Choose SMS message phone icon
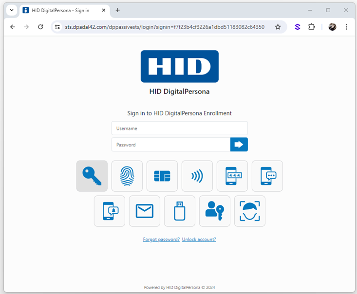Screen dimensions: 357x294 point(267,176)
